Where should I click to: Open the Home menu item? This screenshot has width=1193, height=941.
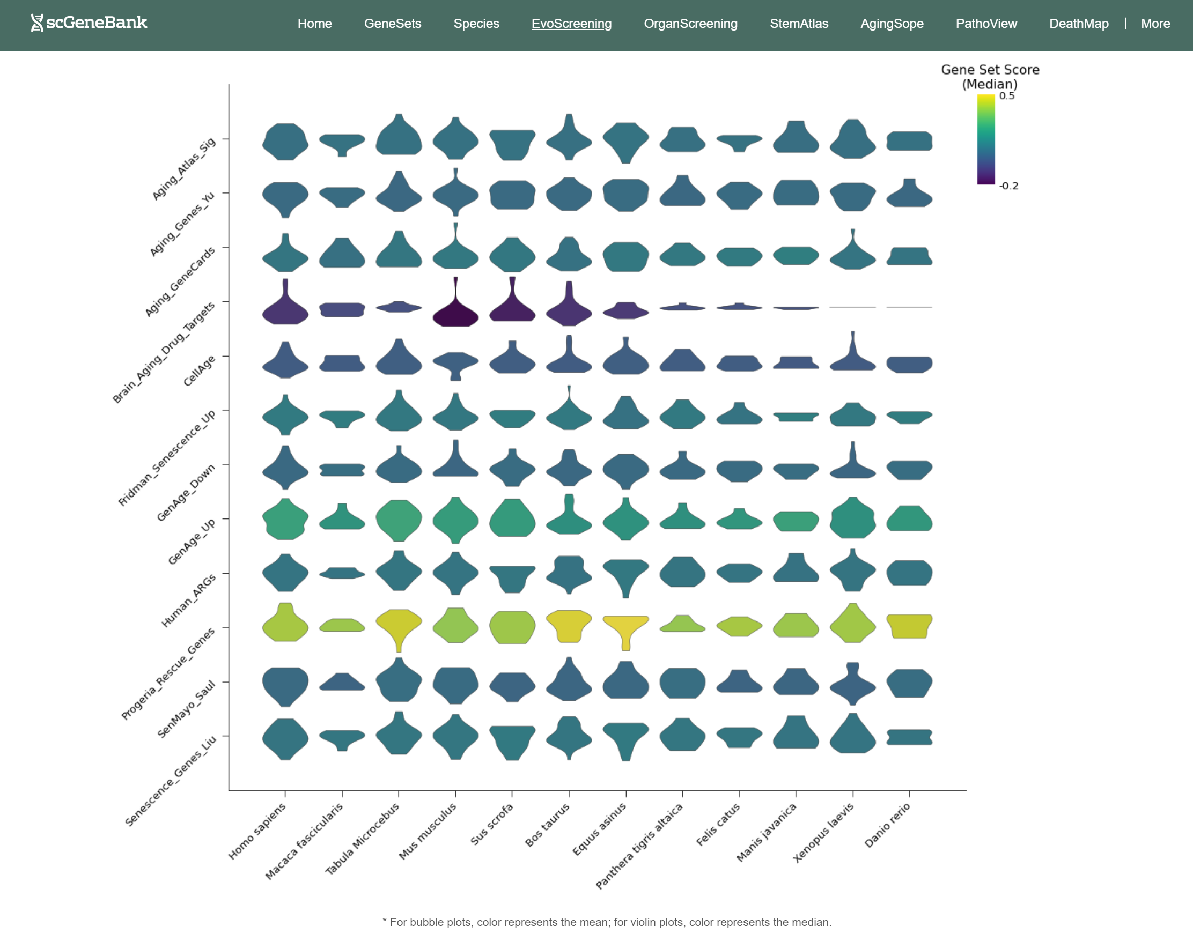(314, 24)
